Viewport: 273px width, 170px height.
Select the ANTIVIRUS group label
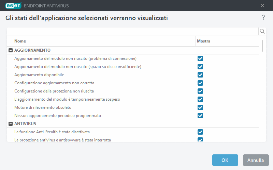(x=25, y=124)
